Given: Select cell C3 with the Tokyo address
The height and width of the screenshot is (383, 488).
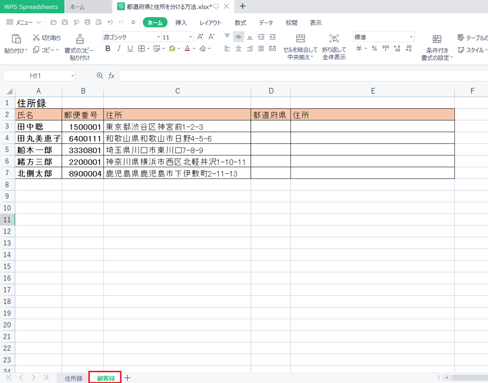Looking at the screenshot, I should click(177, 126).
